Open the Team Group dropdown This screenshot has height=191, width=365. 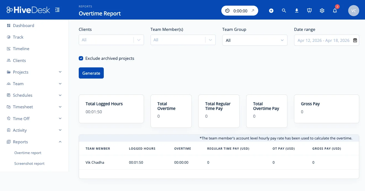[x=255, y=40]
